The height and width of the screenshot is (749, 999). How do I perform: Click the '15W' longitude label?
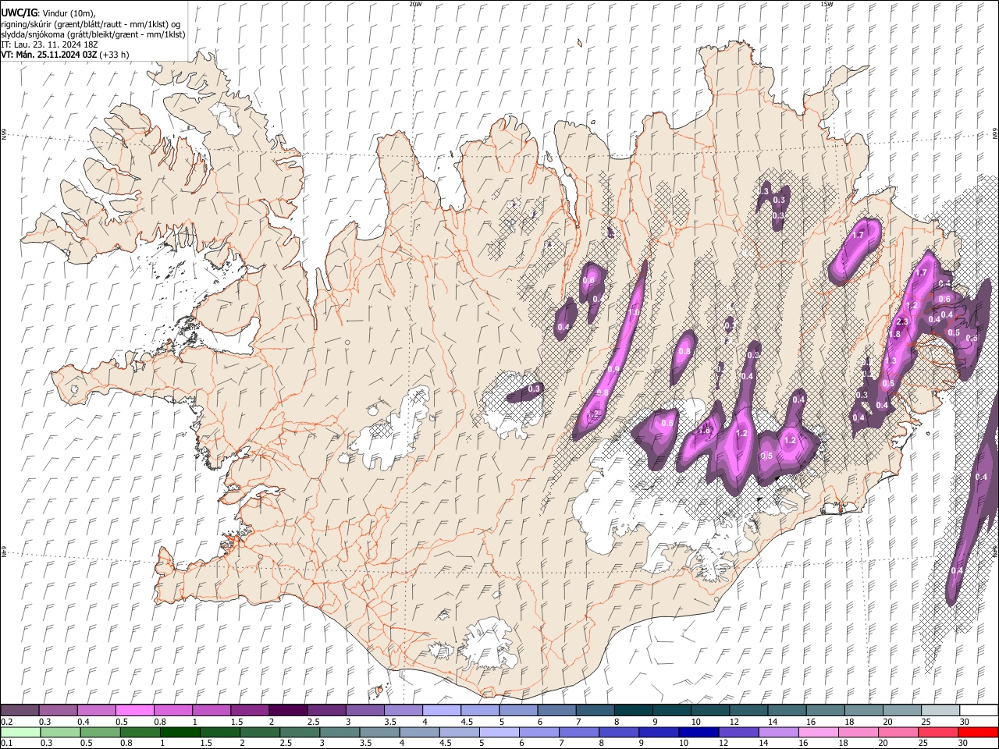(x=826, y=4)
